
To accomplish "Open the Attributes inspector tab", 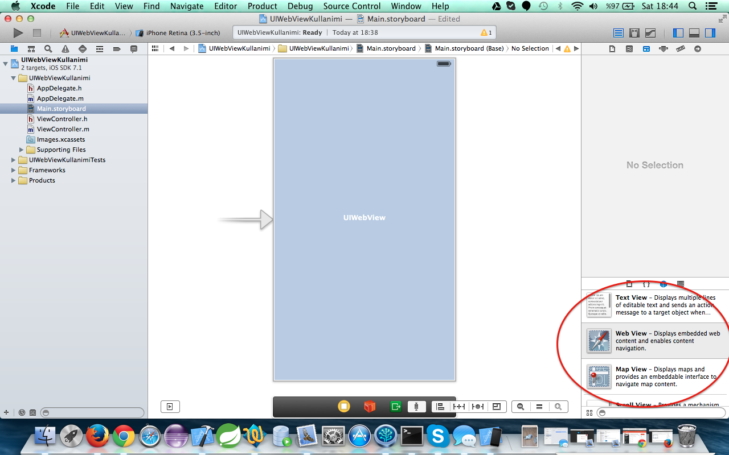I will (664, 49).
